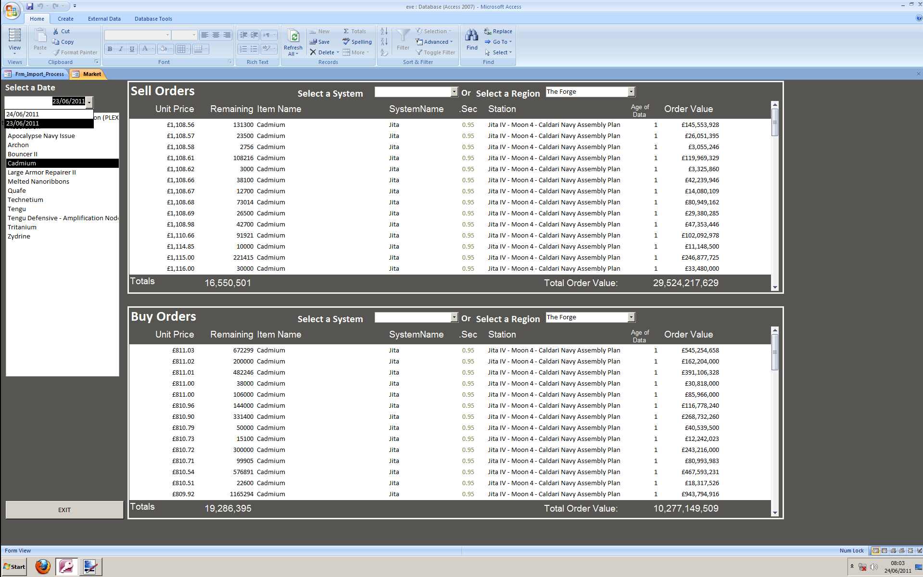The height and width of the screenshot is (577, 923).
Task: Toggle Italic text formatting
Action: tap(121, 49)
